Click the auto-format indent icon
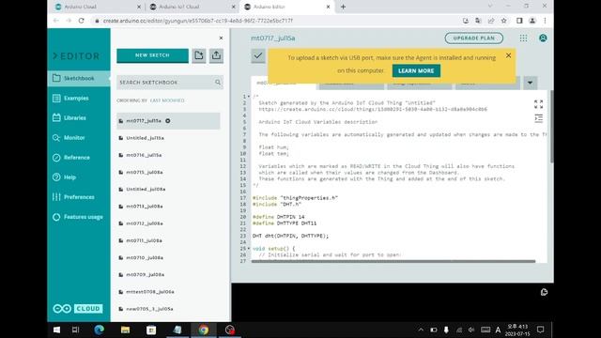The height and width of the screenshot is (338, 601). coord(538,118)
